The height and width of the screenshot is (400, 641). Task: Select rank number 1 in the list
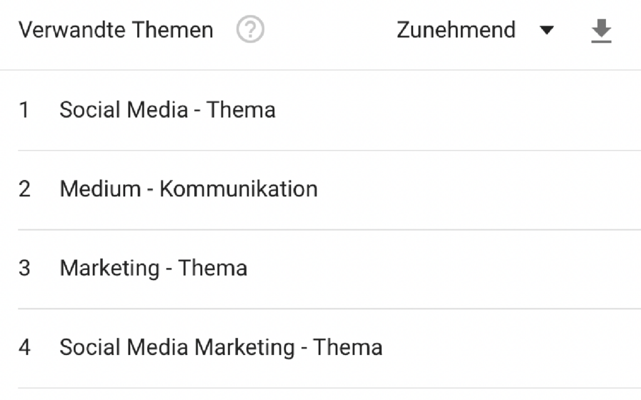pyautogui.click(x=24, y=110)
